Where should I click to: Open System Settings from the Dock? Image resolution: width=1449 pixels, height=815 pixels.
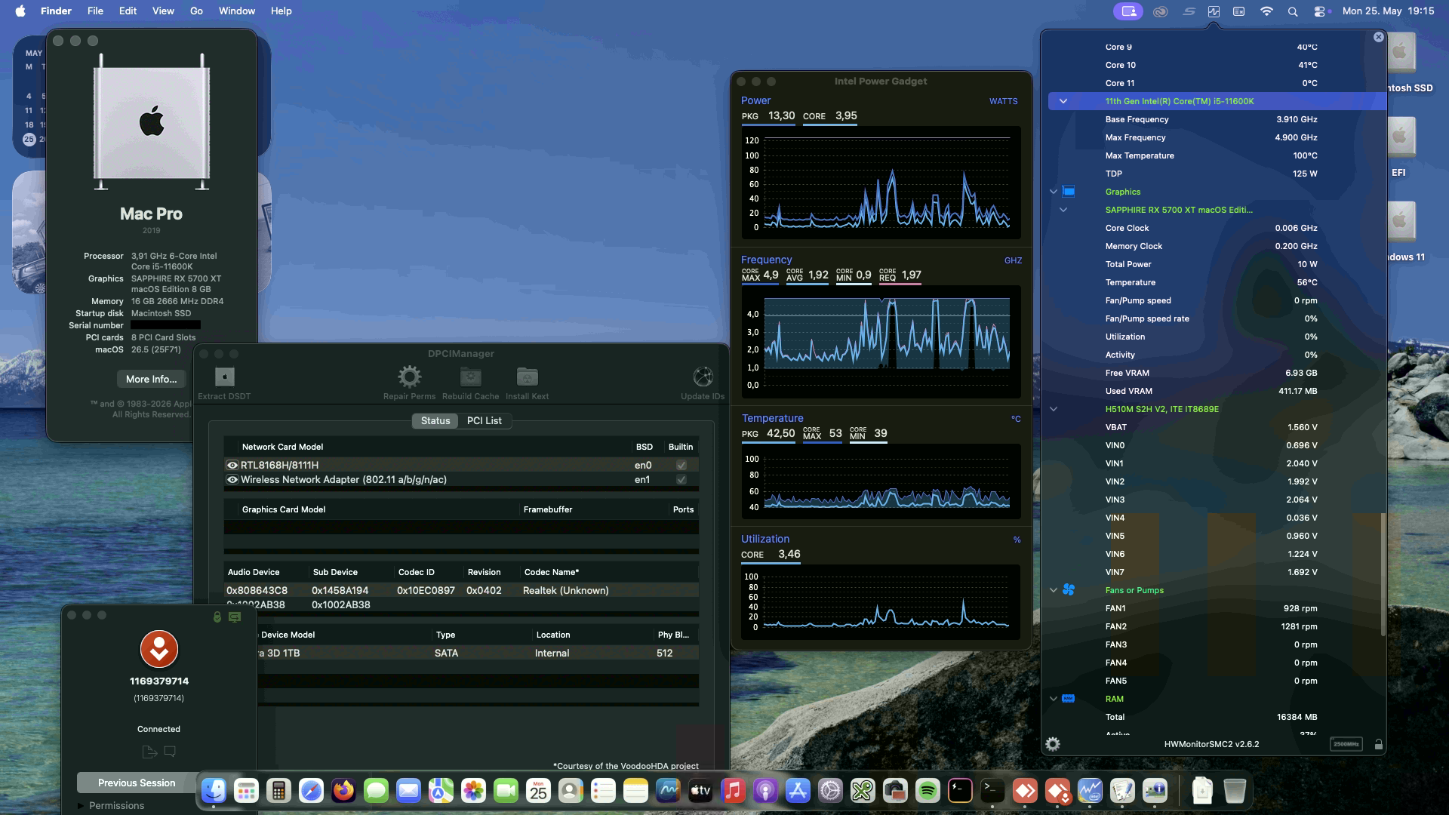tap(829, 791)
